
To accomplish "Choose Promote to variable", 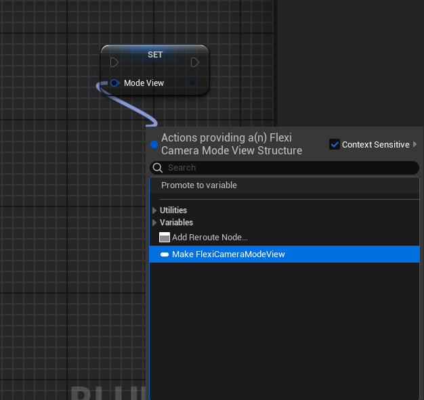I will tap(199, 185).
